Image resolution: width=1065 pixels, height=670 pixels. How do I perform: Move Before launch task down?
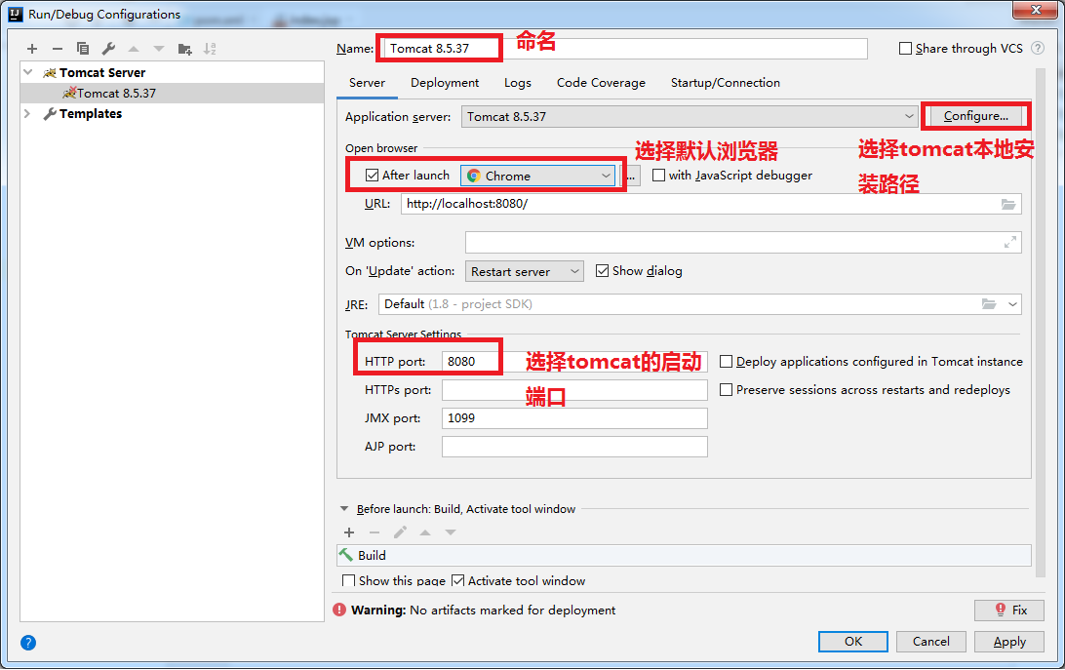point(451,532)
